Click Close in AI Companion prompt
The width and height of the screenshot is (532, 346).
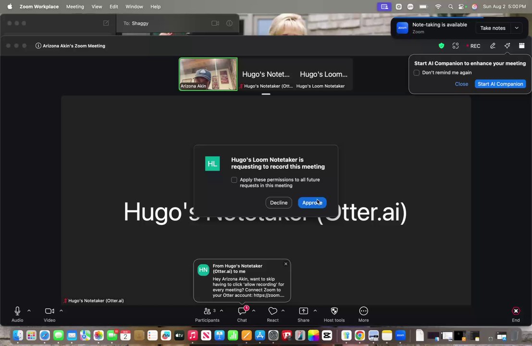tap(461, 84)
